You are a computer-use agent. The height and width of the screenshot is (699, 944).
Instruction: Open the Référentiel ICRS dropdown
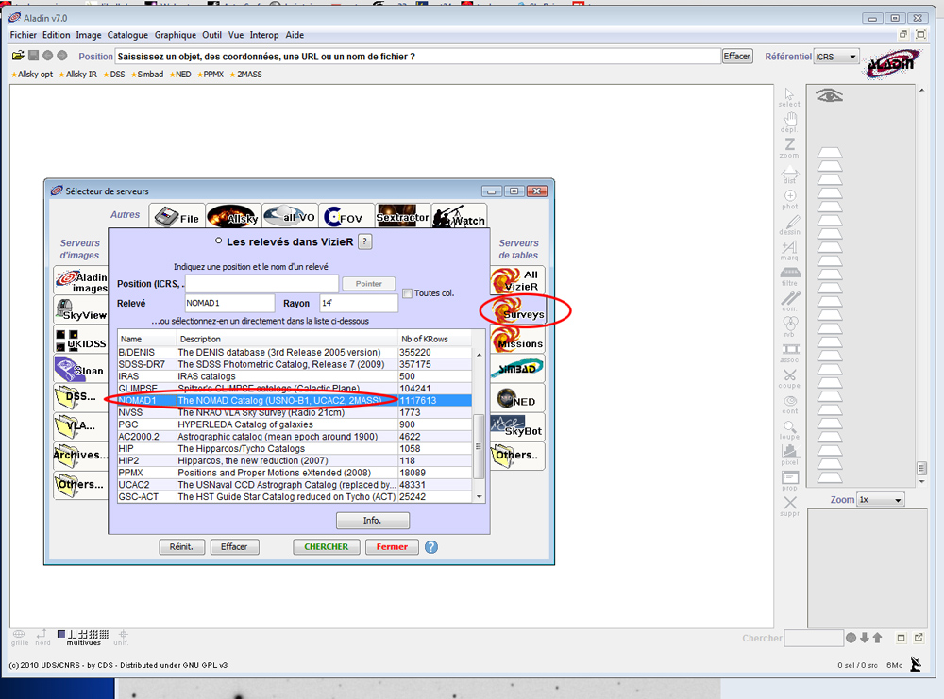[x=836, y=56]
